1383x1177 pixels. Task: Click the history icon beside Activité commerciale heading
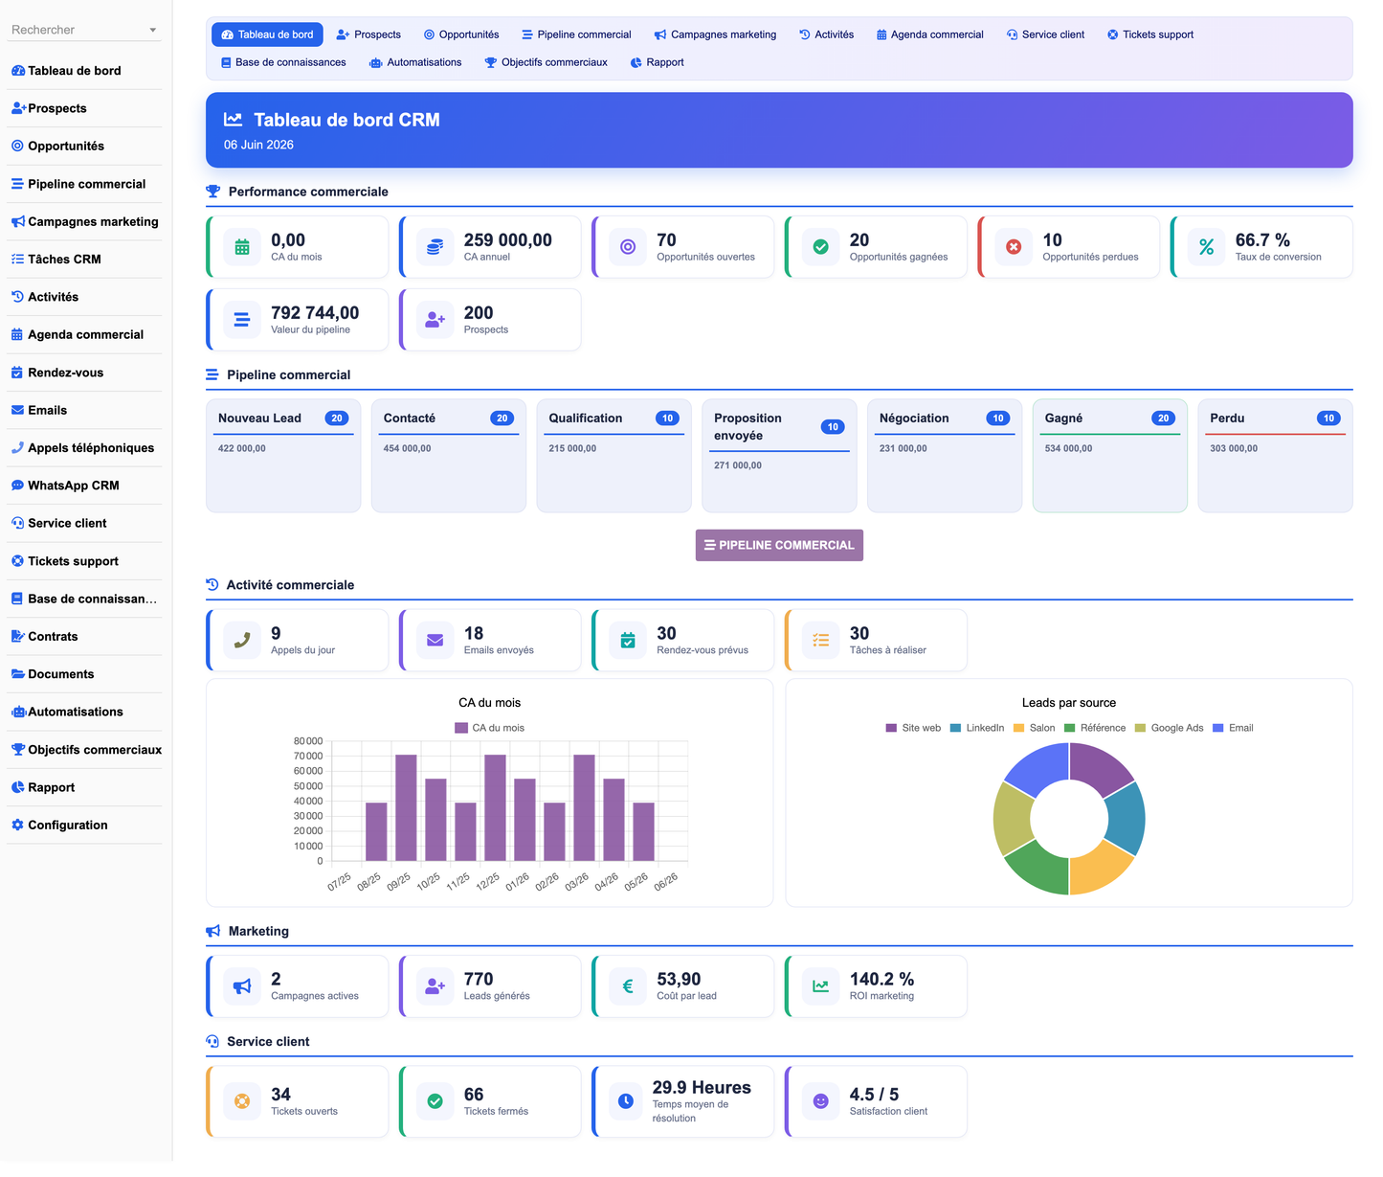212,585
